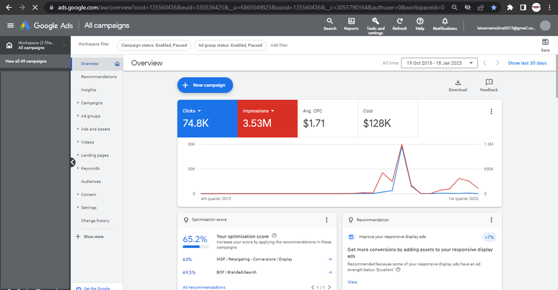Open the Help question mark icon

[420, 23]
